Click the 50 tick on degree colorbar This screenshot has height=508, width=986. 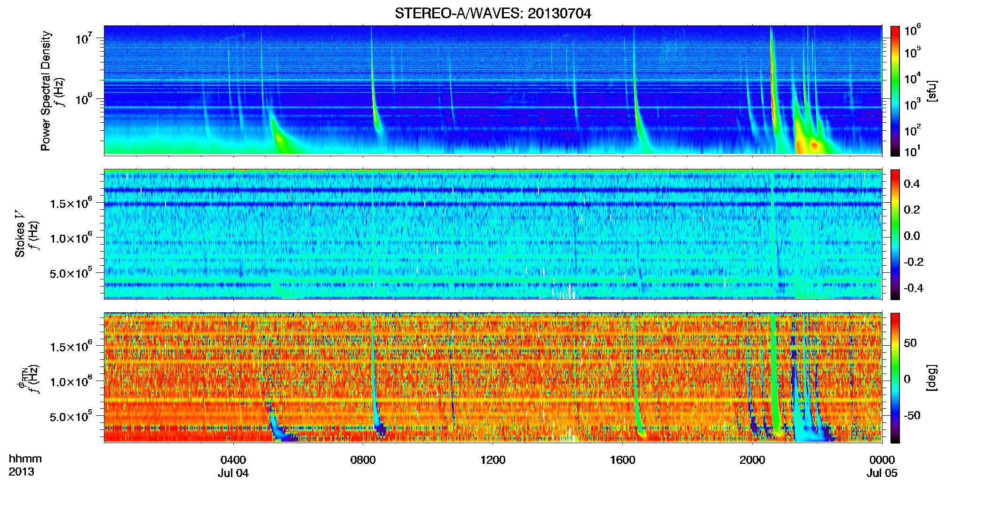[x=910, y=343]
